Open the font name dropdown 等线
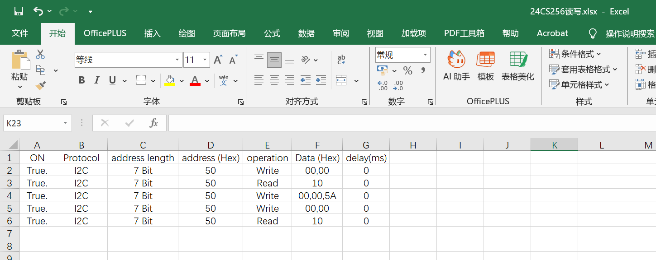 click(177, 60)
